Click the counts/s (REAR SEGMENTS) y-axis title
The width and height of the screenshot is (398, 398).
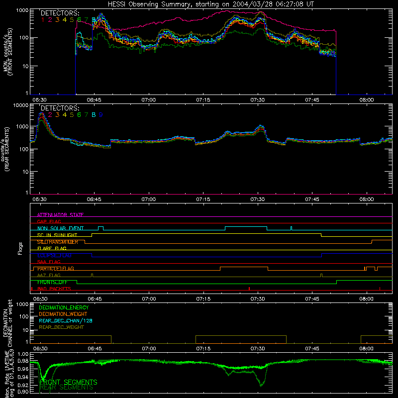(x=5, y=149)
